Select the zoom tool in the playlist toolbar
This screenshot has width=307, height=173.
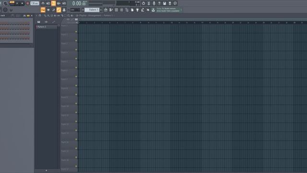coord(69,15)
